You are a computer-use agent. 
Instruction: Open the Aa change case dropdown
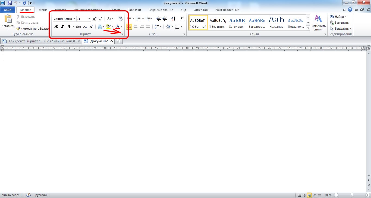[x=110, y=19]
